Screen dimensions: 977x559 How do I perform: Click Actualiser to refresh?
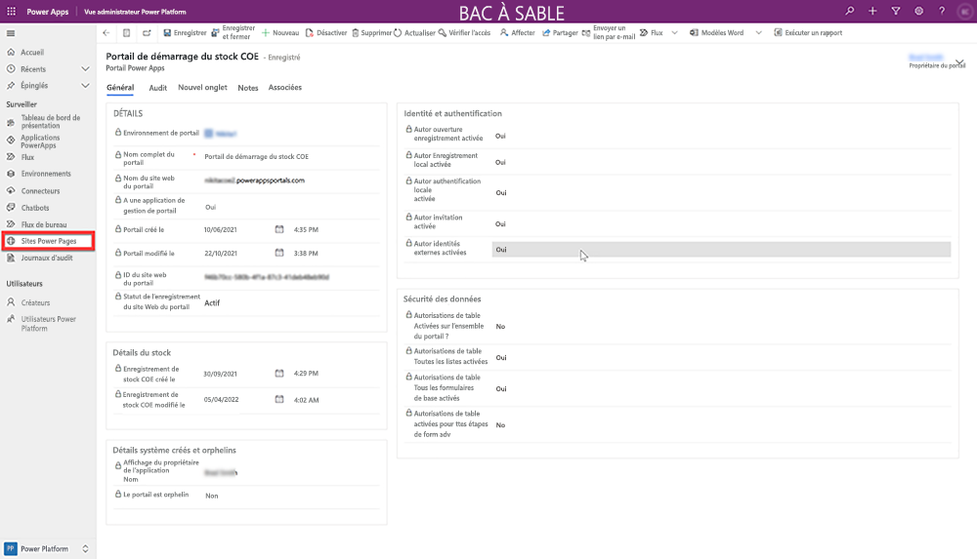414,33
